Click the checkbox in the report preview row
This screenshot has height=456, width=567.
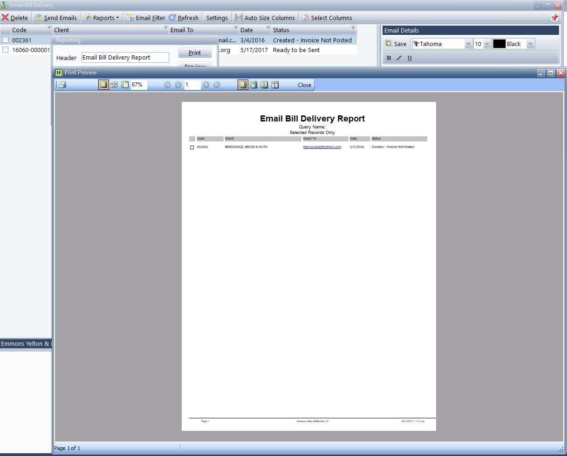tap(191, 148)
